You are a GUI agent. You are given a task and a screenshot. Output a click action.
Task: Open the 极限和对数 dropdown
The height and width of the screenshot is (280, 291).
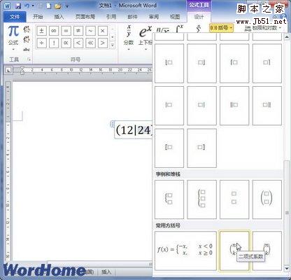(x=263, y=28)
